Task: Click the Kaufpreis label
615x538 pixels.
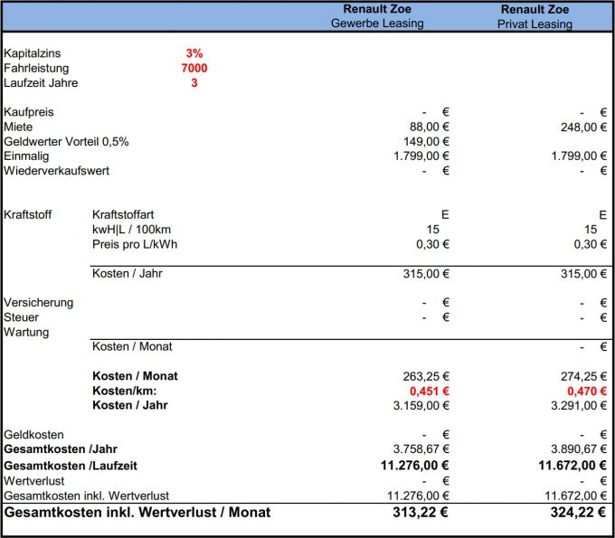Action: click(29, 112)
